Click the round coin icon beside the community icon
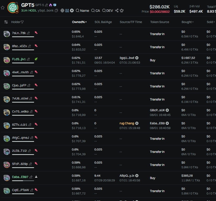The height and width of the screenshot is (201, 216). 72,10
